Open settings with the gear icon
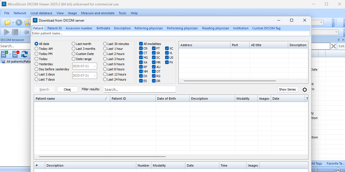 [304, 89]
